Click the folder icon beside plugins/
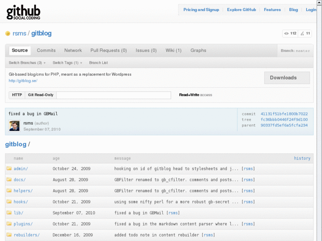Viewport: 322px width, 241px height. click(x=9, y=224)
